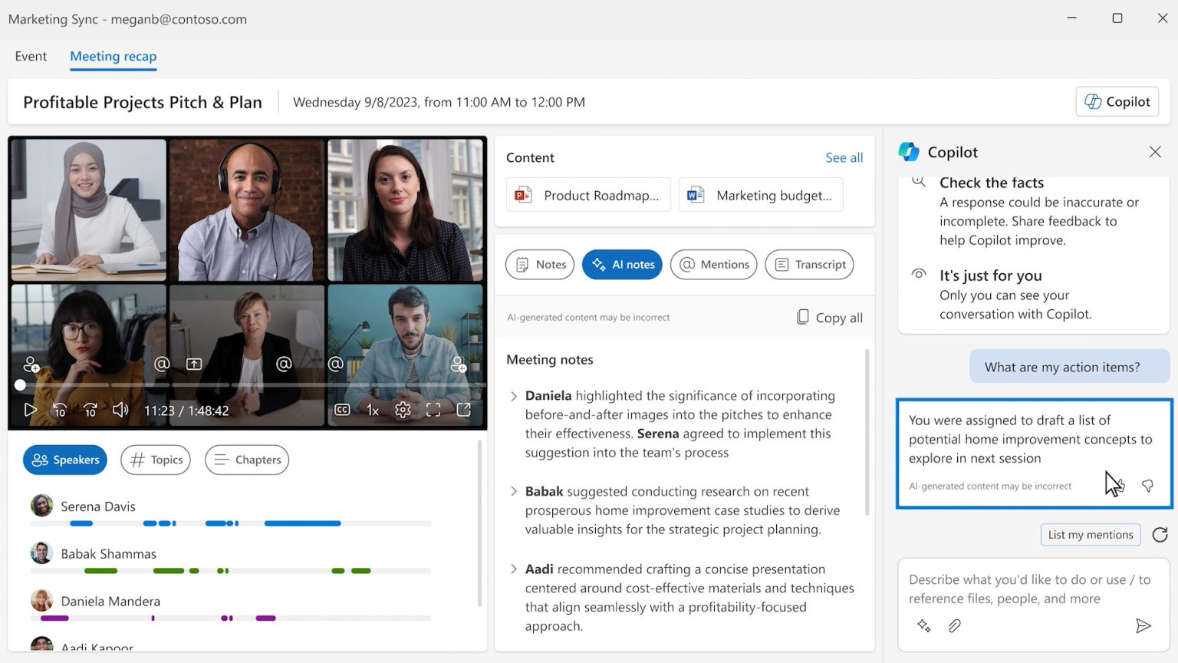Select the Transcript tab
Screen dimensions: 1178x663
coord(810,265)
